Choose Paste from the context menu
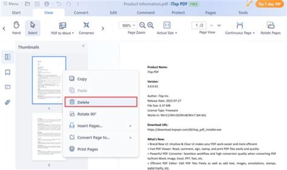 [101, 90]
